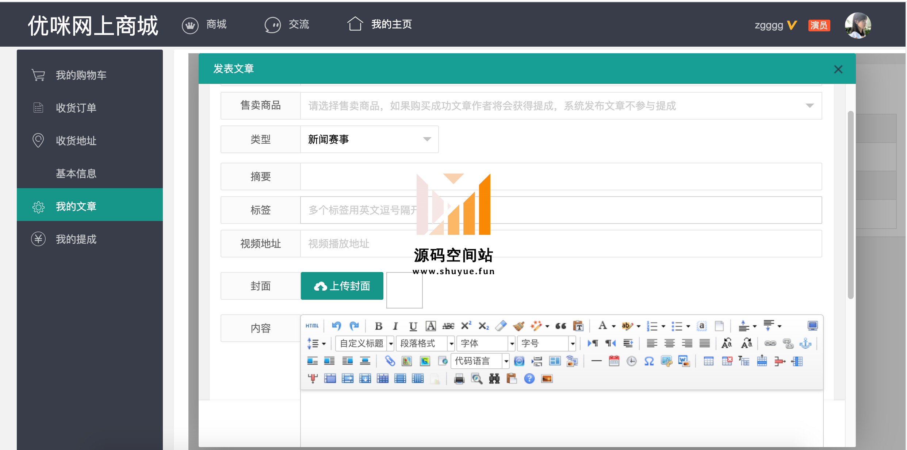Go to 我的购物车 in sidebar

[x=81, y=75]
